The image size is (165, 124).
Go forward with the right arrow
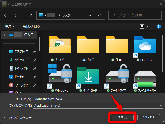pyautogui.click(x=15, y=15)
